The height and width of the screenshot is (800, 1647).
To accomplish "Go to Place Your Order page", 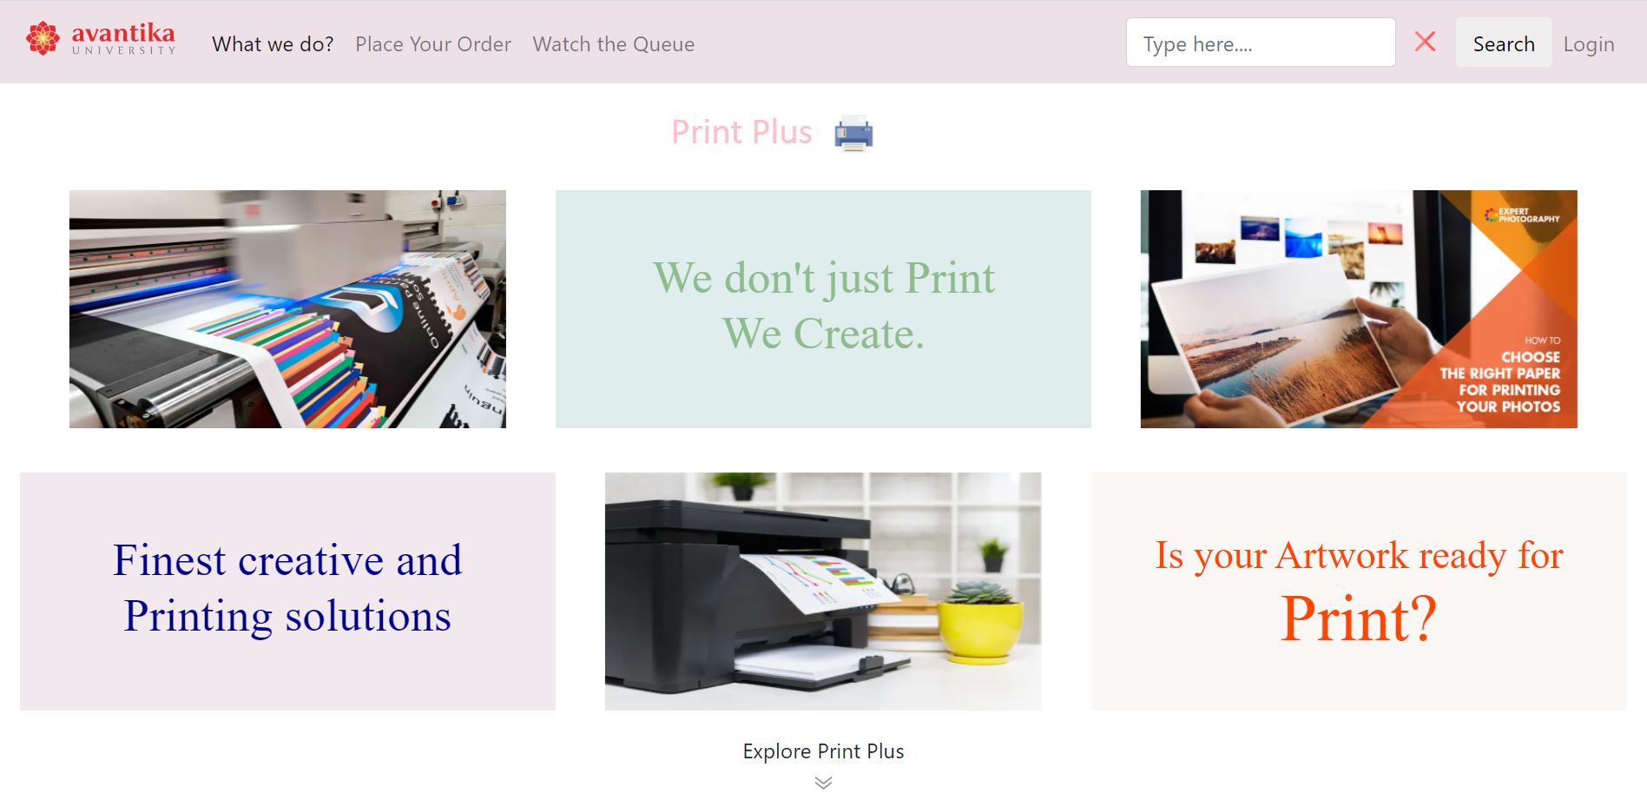I will coord(433,44).
